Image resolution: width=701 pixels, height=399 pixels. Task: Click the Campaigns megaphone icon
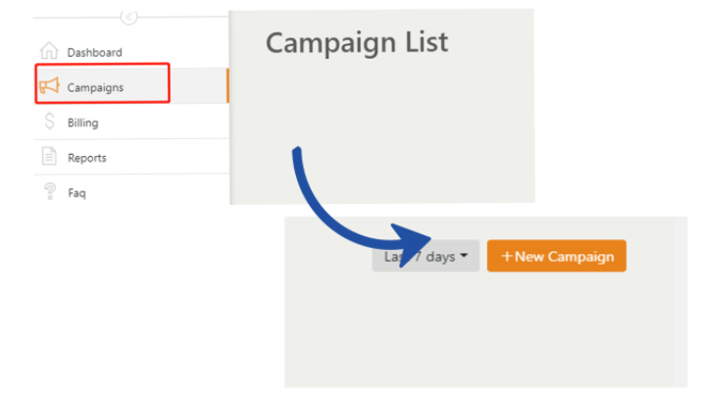pos(49,87)
